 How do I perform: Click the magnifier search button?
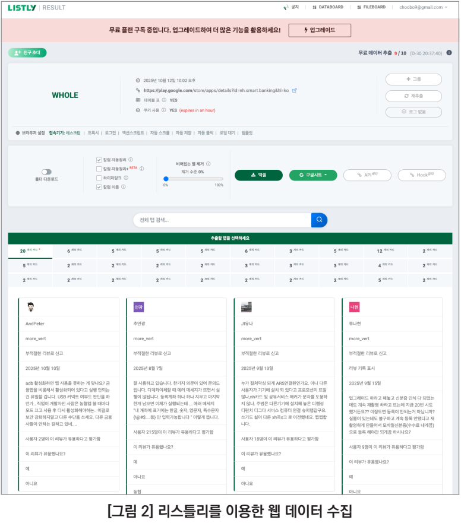click(319, 220)
